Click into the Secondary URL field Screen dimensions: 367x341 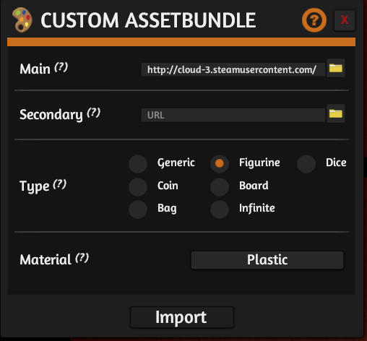(x=233, y=115)
